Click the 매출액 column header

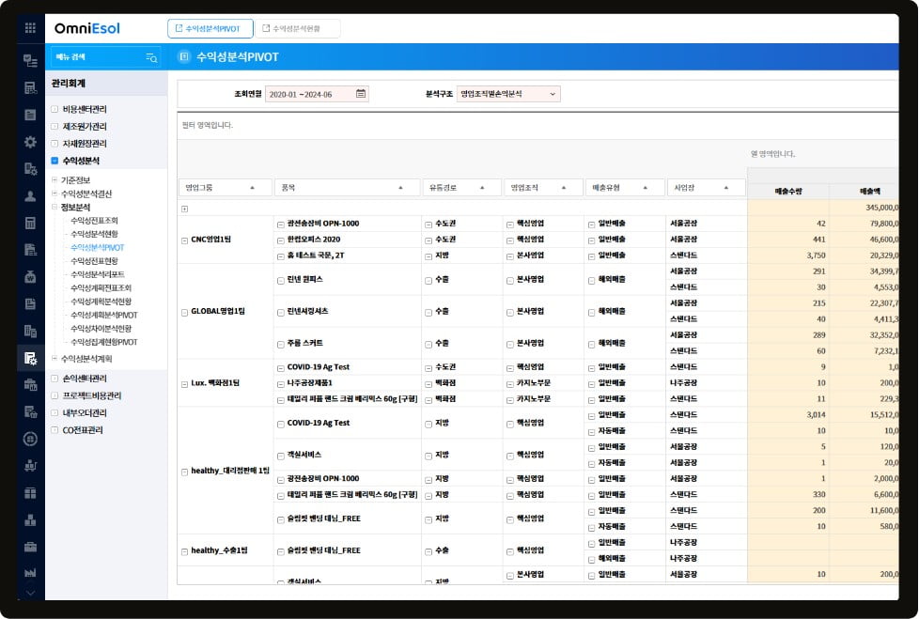coord(864,191)
